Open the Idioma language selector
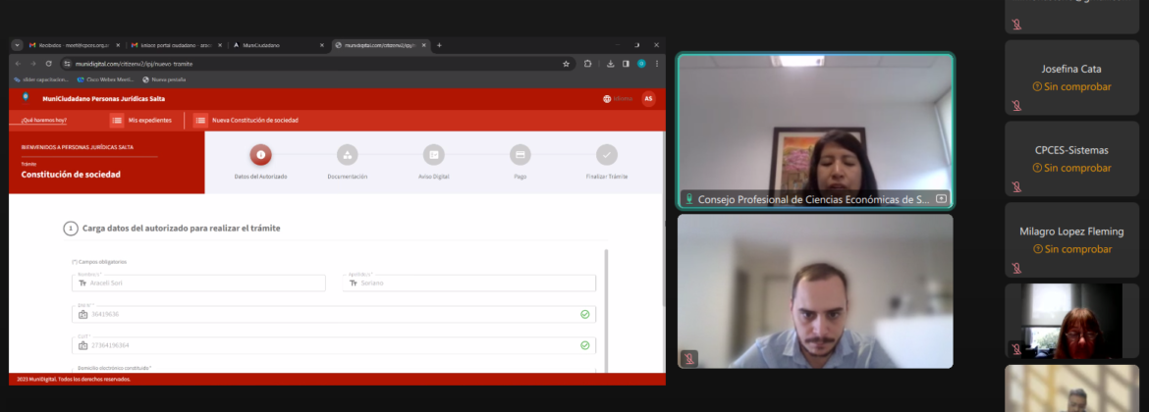The image size is (1149, 412). 618,99
